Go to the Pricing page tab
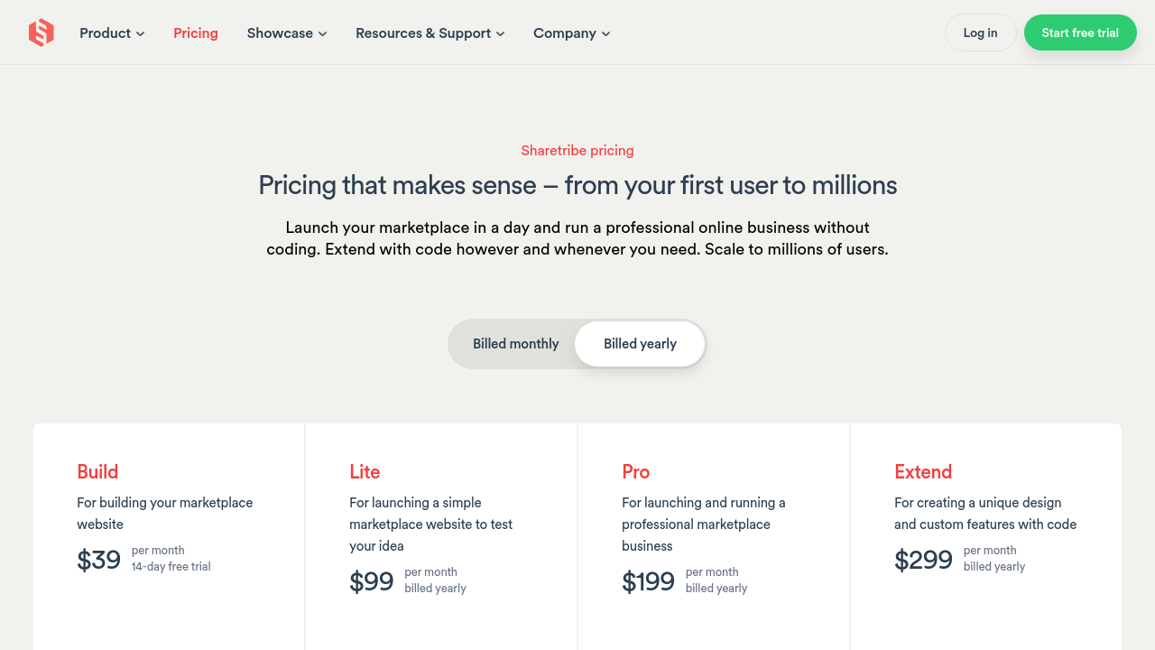This screenshot has height=650, width=1155. click(x=196, y=33)
